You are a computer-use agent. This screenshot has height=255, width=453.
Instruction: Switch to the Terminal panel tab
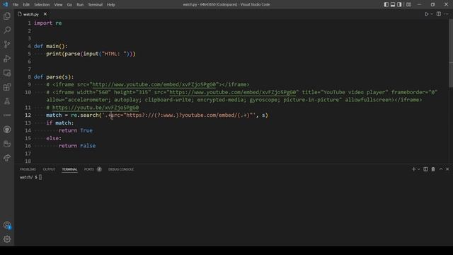click(69, 169)
